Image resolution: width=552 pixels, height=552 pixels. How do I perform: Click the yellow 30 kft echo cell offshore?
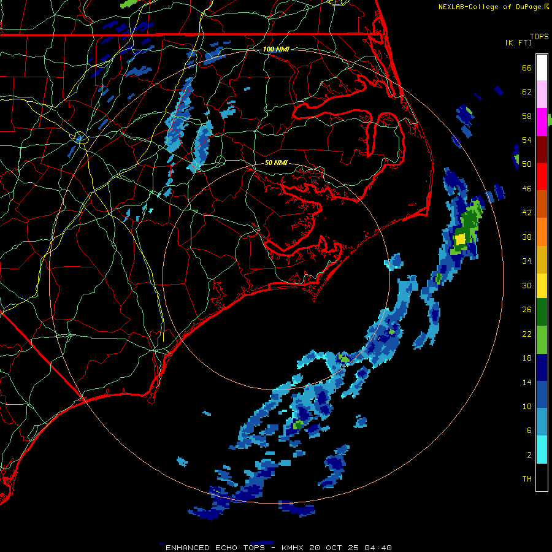[x=460, y=239]
